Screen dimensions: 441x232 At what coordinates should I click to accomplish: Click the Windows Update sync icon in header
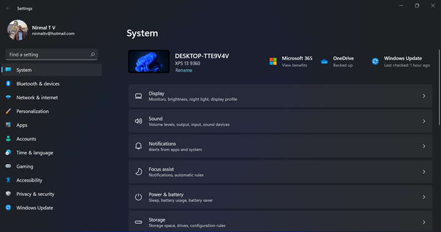375,61
